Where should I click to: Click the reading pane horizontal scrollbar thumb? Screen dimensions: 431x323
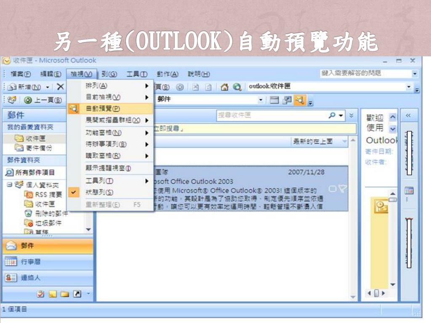click(376, 293)
